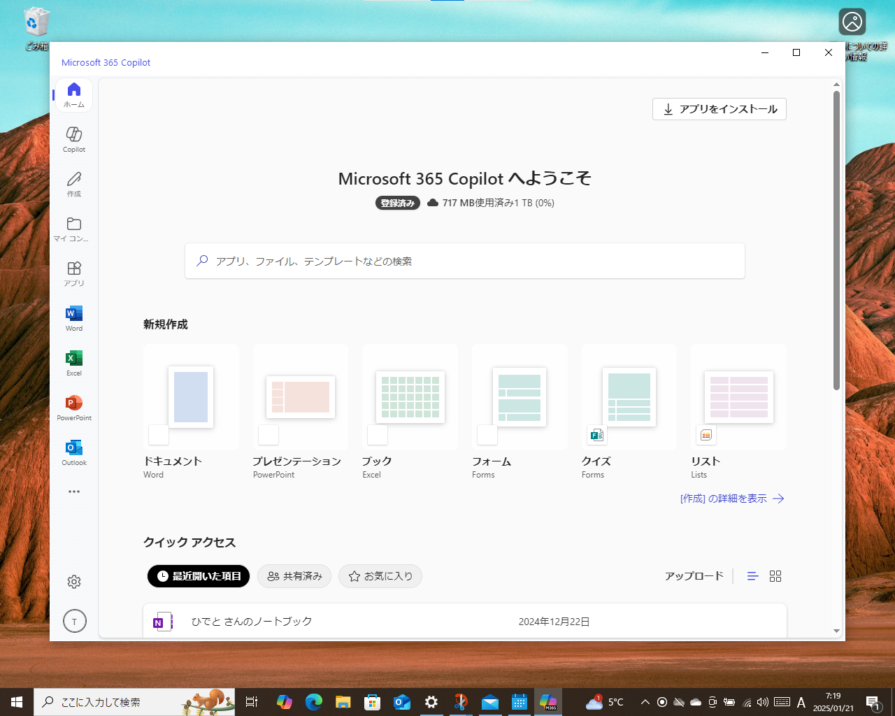Open Excel from the sidebar
The height and width of the screenshot is (716, 895).
click(x=73, y=361)
